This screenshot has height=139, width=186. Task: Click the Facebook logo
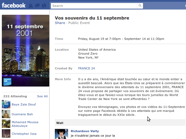pos(14,6)
